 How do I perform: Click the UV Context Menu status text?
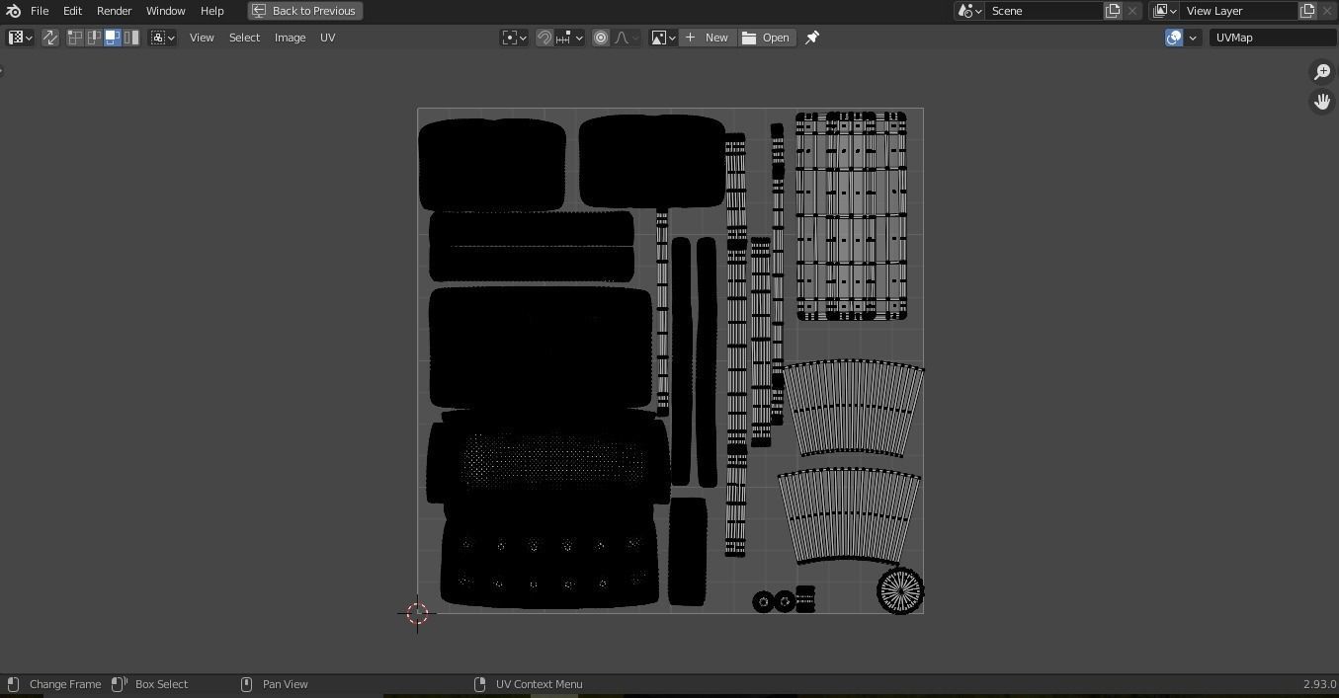[539, 684]
